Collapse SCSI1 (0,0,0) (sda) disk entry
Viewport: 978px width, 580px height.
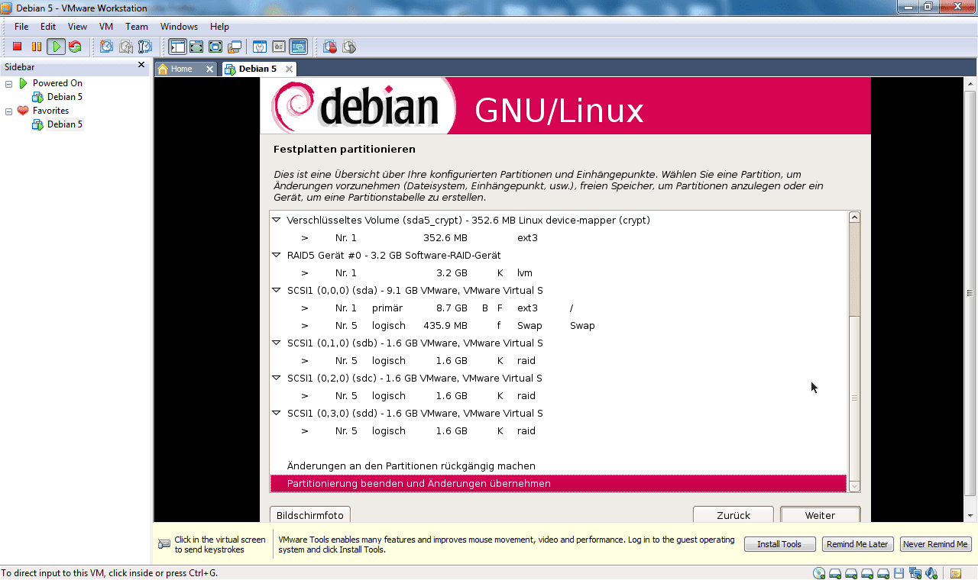pyautogui.click(x=276, y=290)
